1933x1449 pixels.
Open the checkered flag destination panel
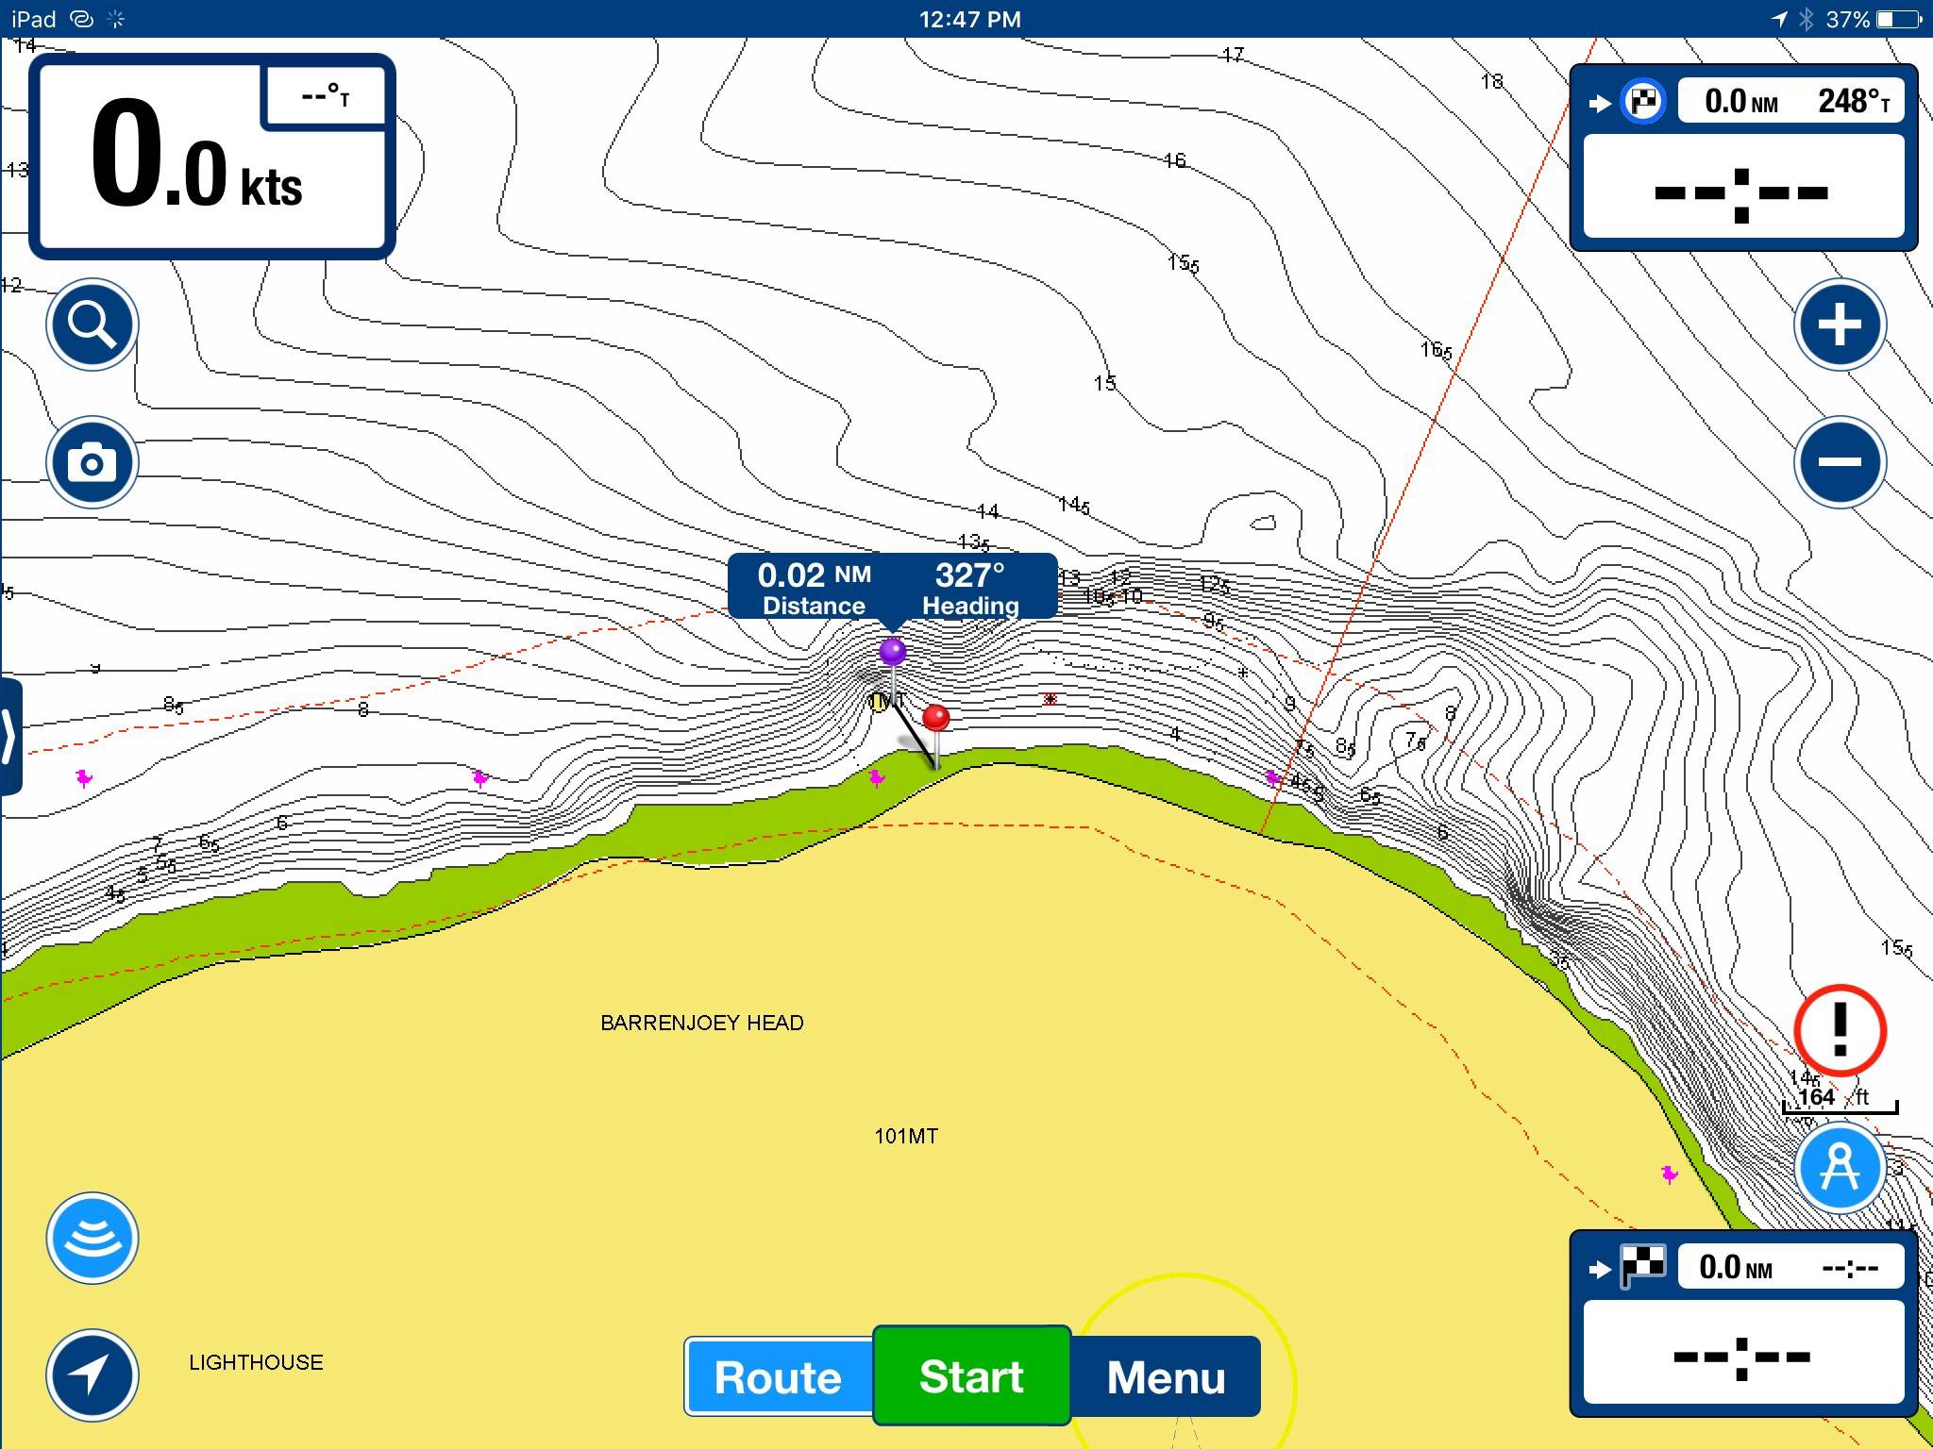point(1743,1323)
